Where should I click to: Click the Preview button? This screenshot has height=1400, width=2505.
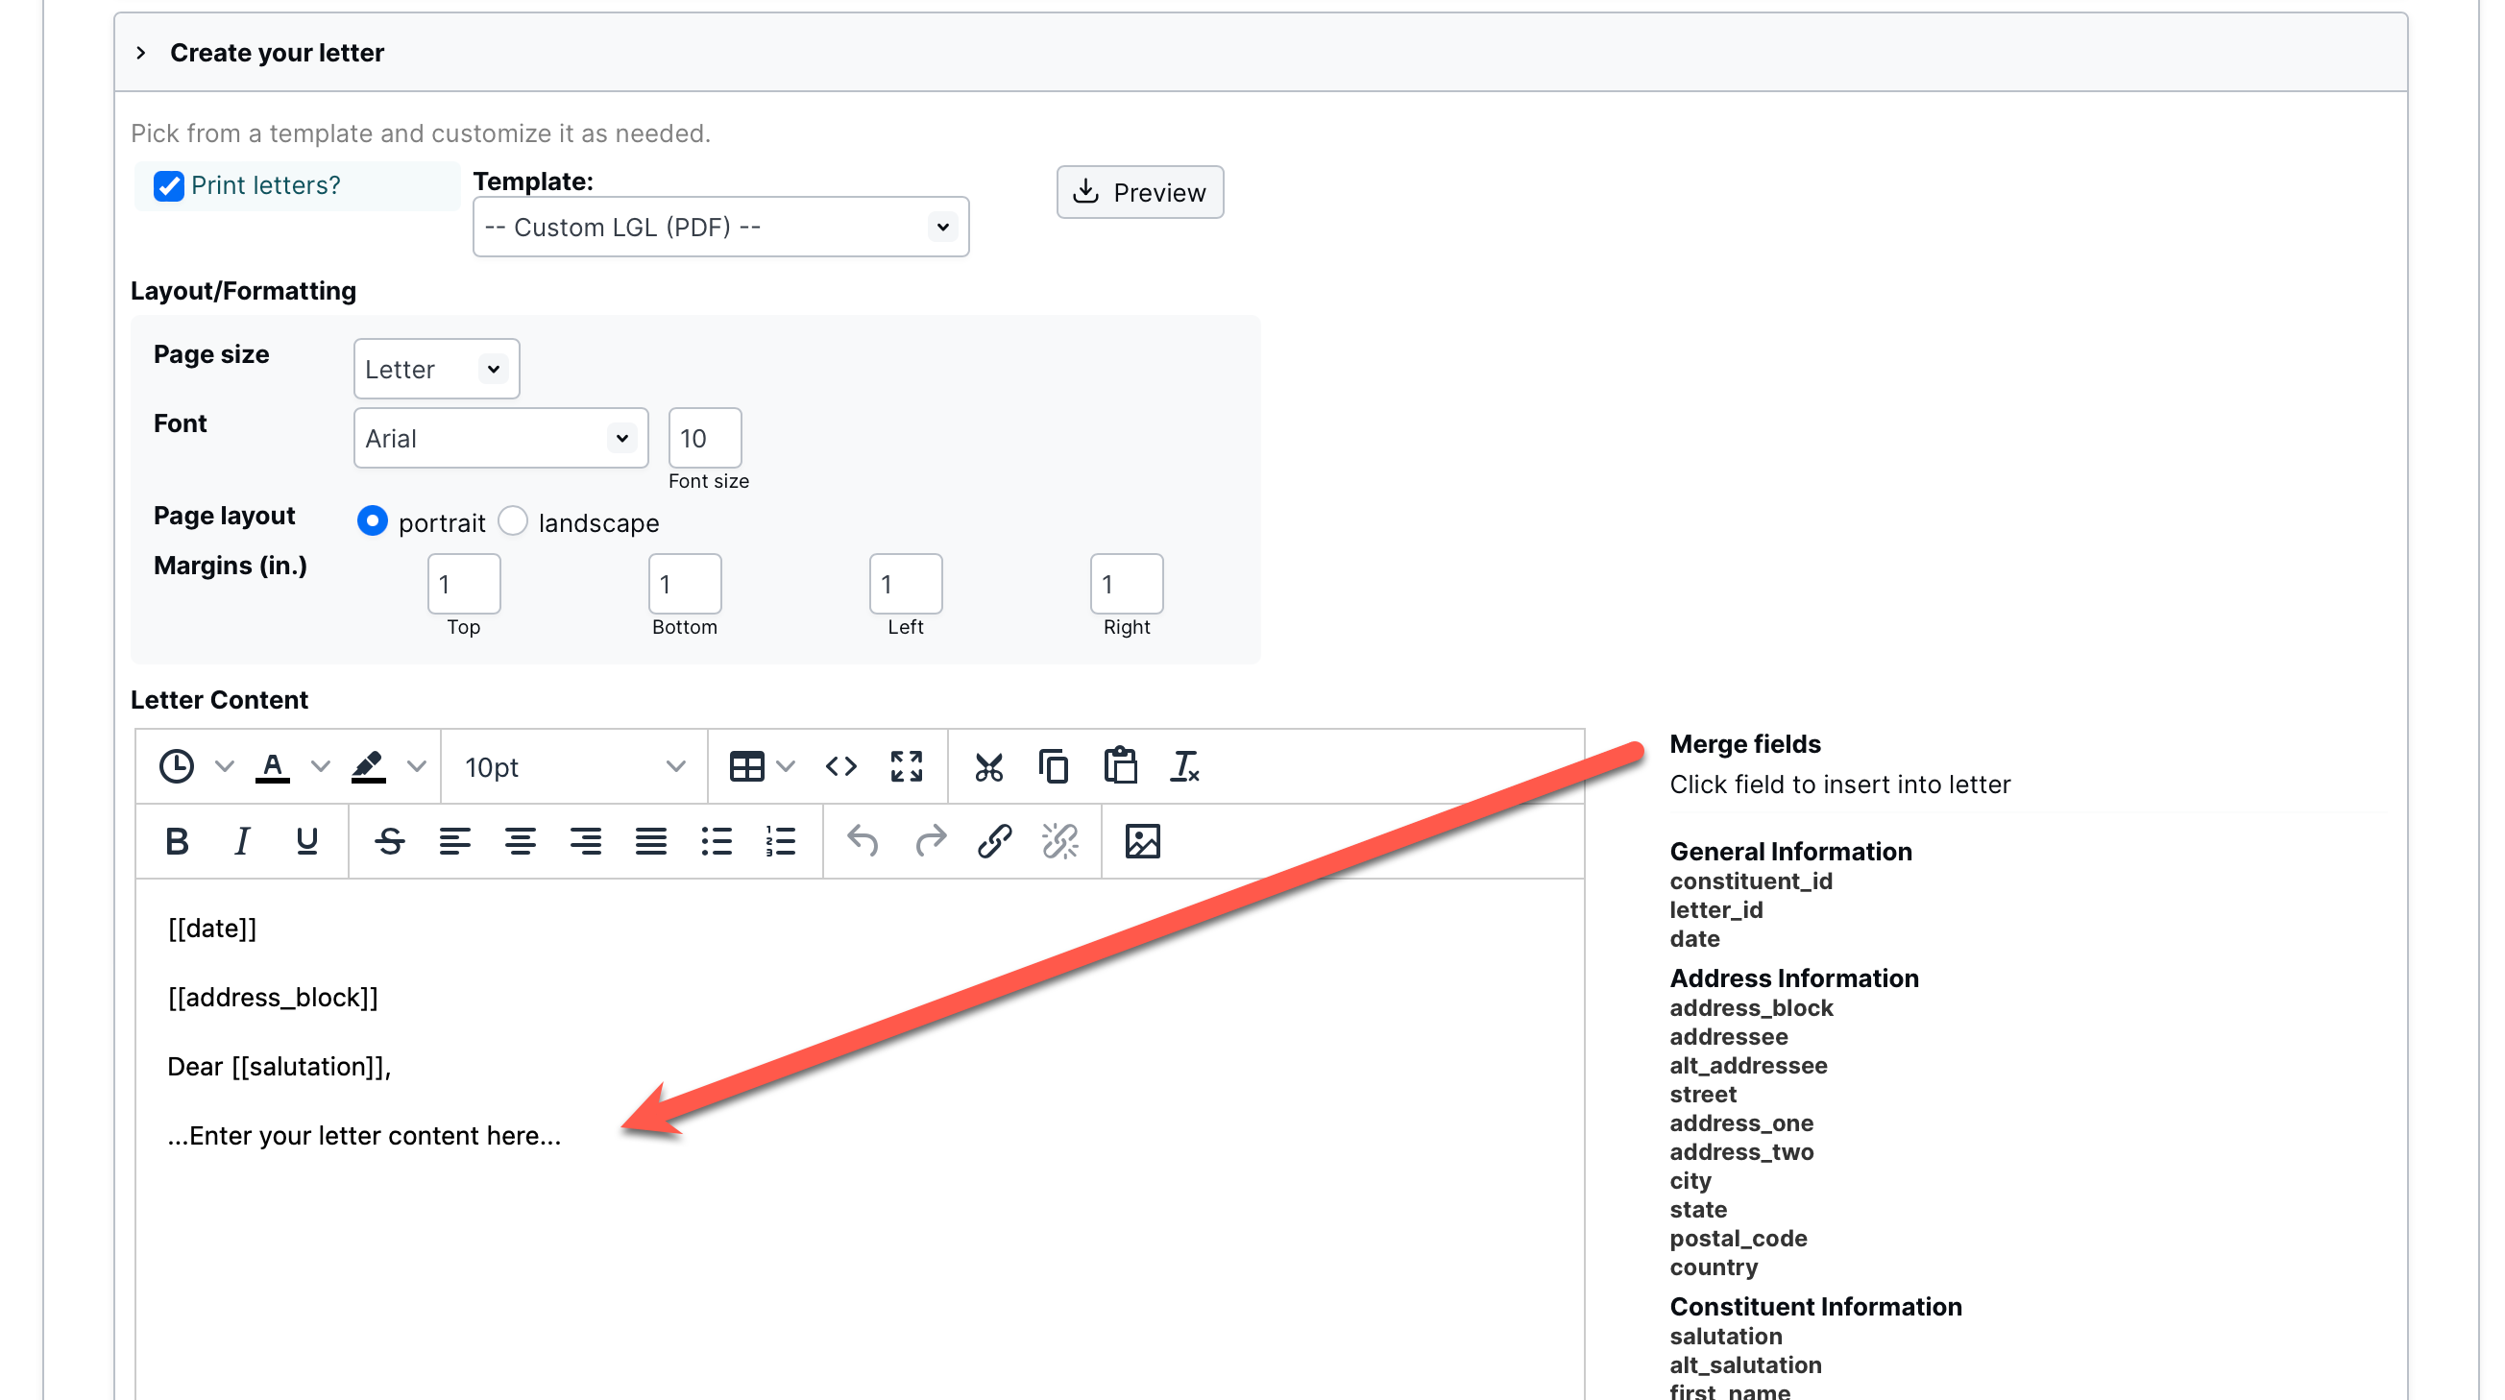click(1140, 192)
